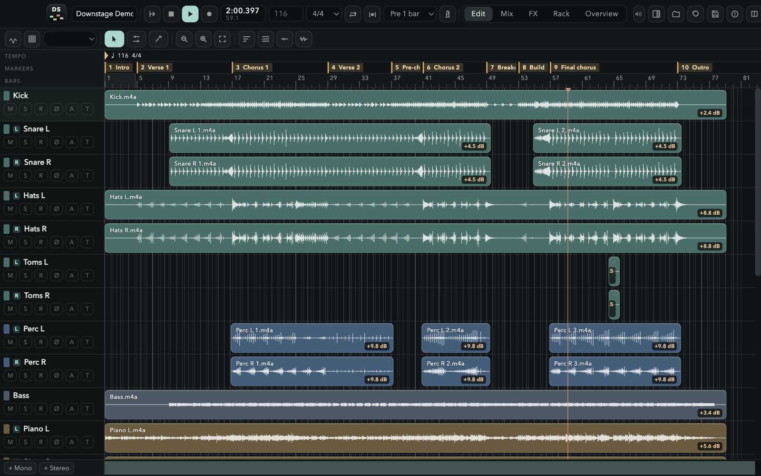Click the 3 Chorus 1 marker

pyautogui.click(x=252, y=68)
